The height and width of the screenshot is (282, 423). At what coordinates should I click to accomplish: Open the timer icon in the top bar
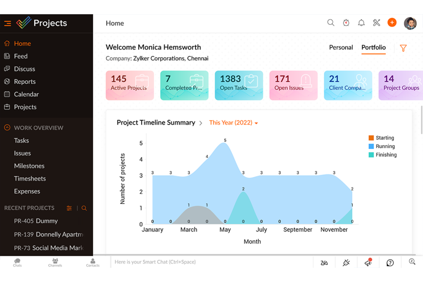tap(346, 22)
